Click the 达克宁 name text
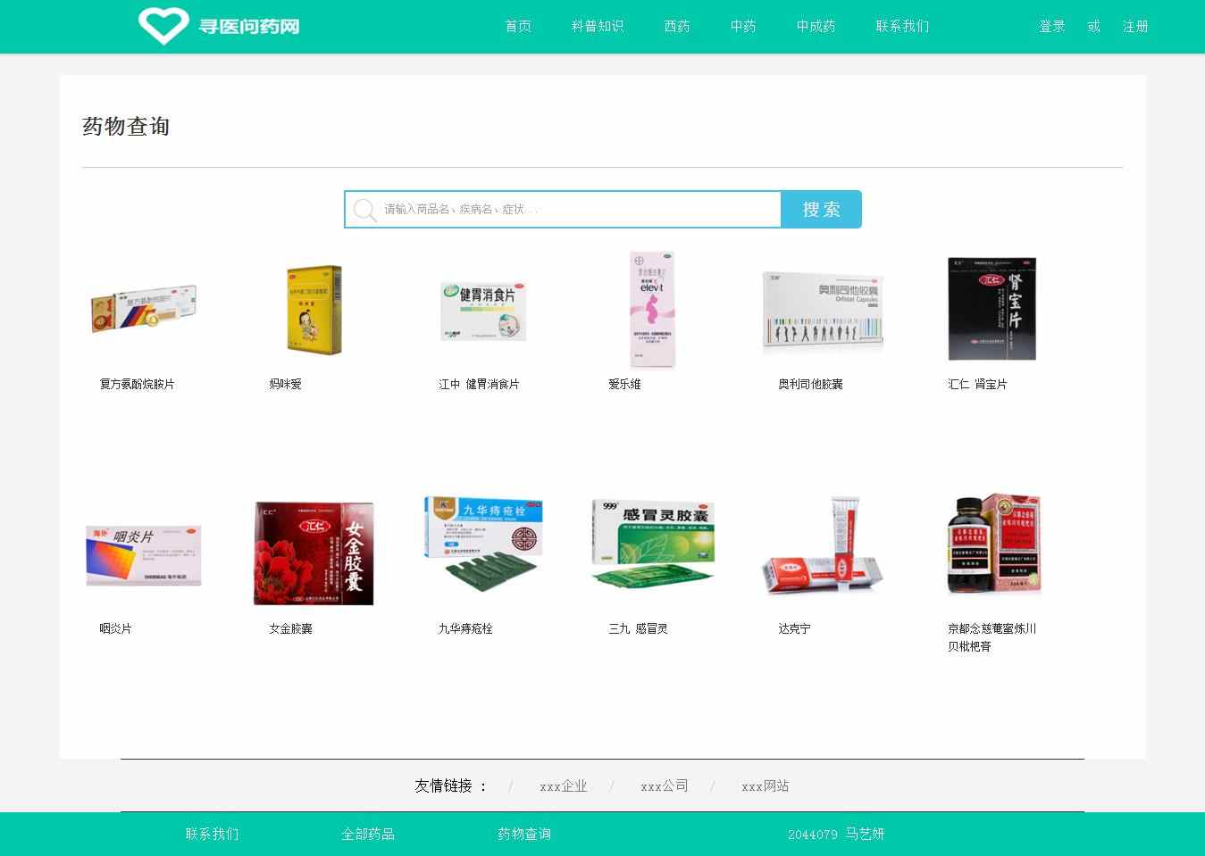1205x856 pixels. (794, 628)
